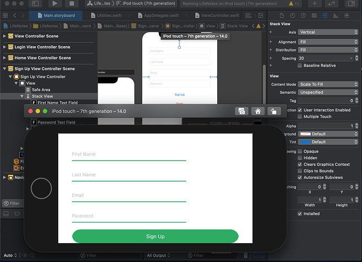Click the Spacing stepper
The image size is (362, 262).
click(x=357, y=58)
